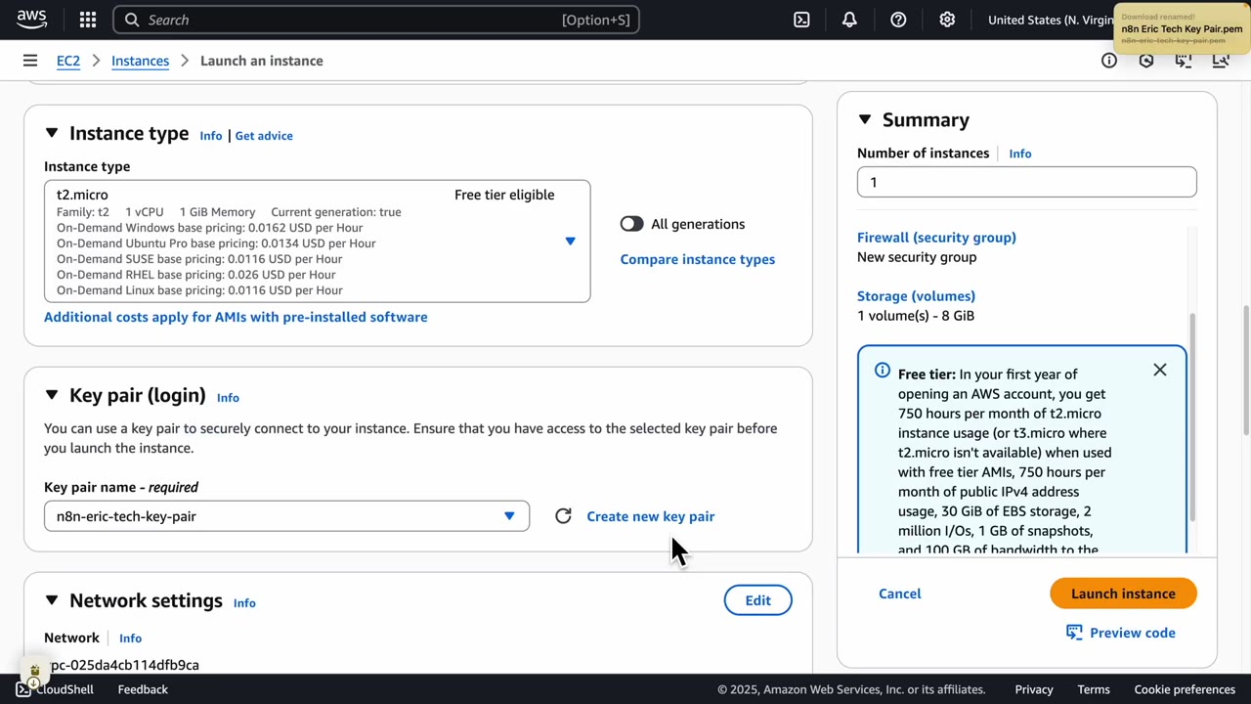The width and height of the screenshot is (1251, 704).
Task: Click Compare instance types link
Action: tap(697, 259)
